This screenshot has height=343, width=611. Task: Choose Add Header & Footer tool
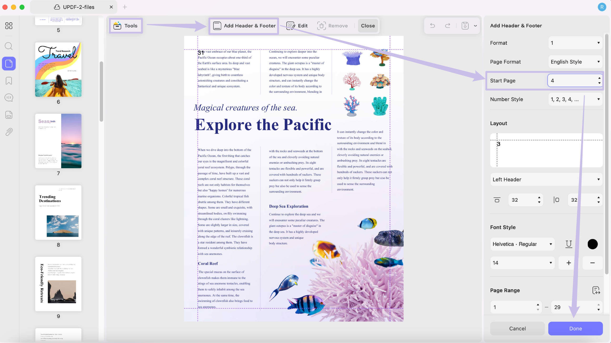point(244,26)
